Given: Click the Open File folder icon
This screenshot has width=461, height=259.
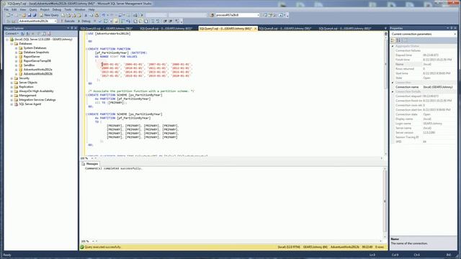Looking at the screenshot, I should (24, 15).
